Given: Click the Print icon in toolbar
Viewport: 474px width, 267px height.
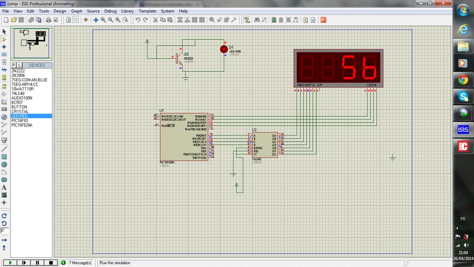Looking at the screenshot, I should point(48,20).
